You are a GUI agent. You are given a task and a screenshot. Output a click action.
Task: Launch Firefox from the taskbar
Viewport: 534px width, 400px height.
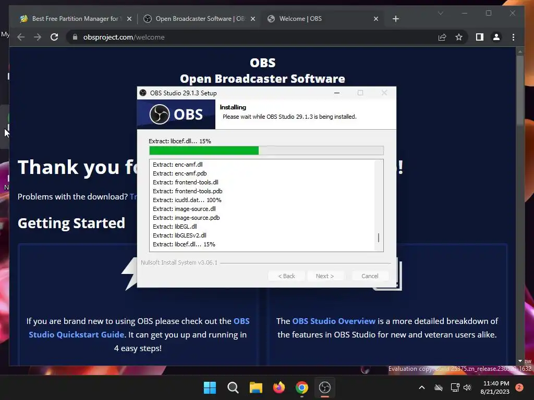(x=279, y=387)
